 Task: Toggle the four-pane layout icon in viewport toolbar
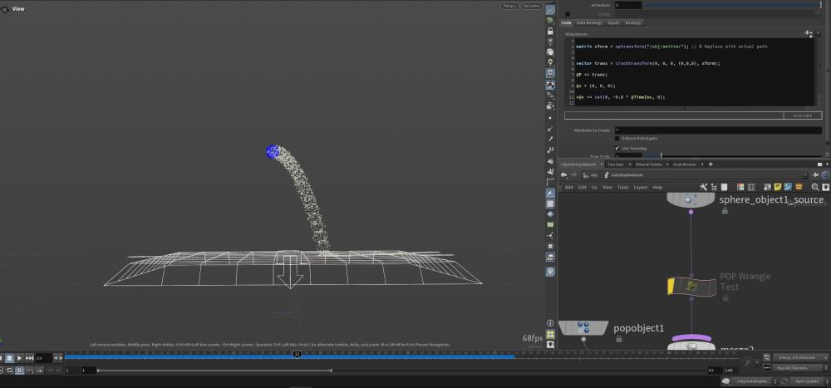point(551,334)
